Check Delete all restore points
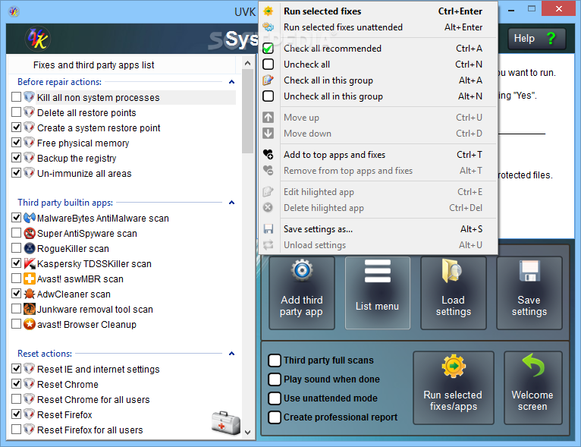Screen dimensions: 581x447 click(x=16, y=112)
